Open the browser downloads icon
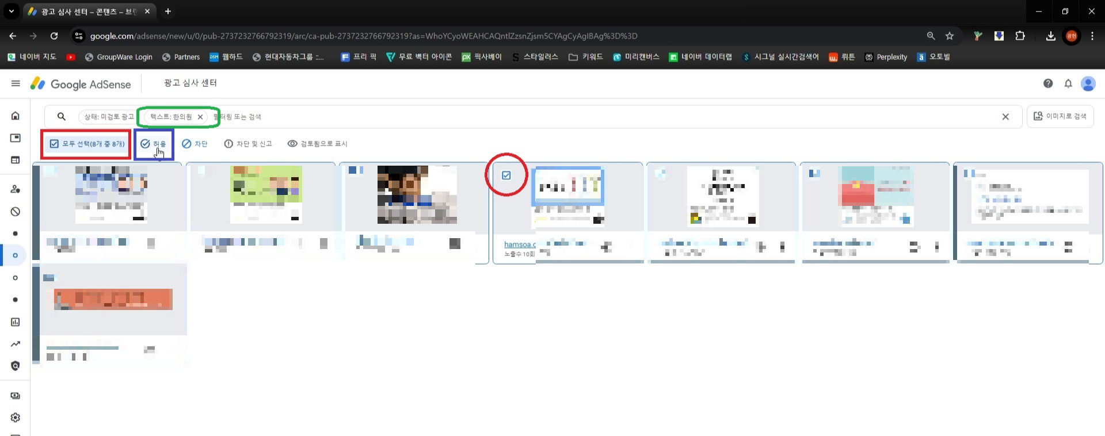 click(1050, 36)
